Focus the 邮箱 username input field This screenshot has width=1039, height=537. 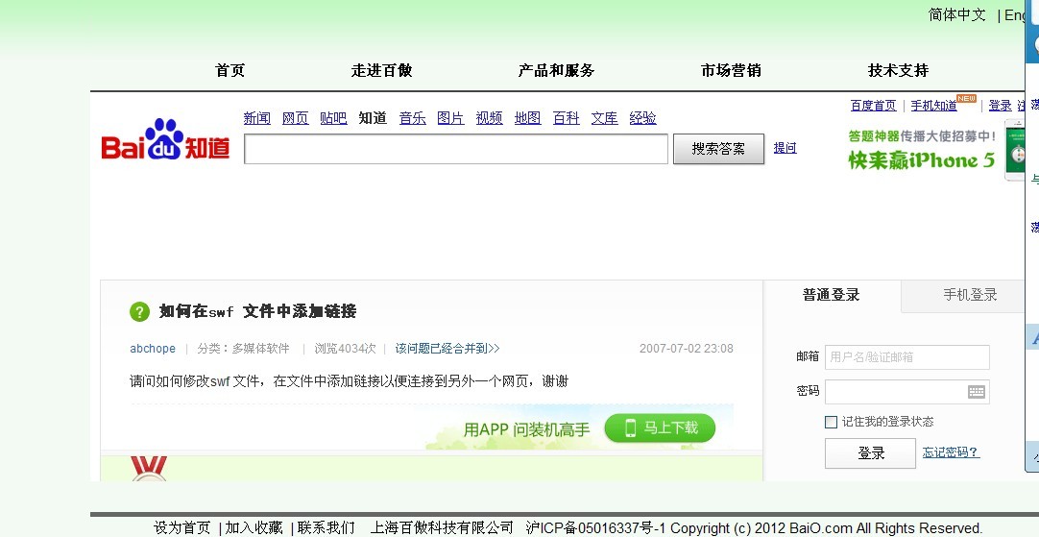[x=906, y=357]
